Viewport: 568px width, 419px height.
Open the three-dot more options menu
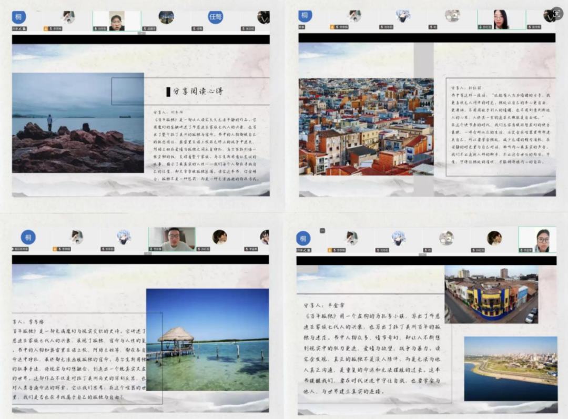coord(322,231)
